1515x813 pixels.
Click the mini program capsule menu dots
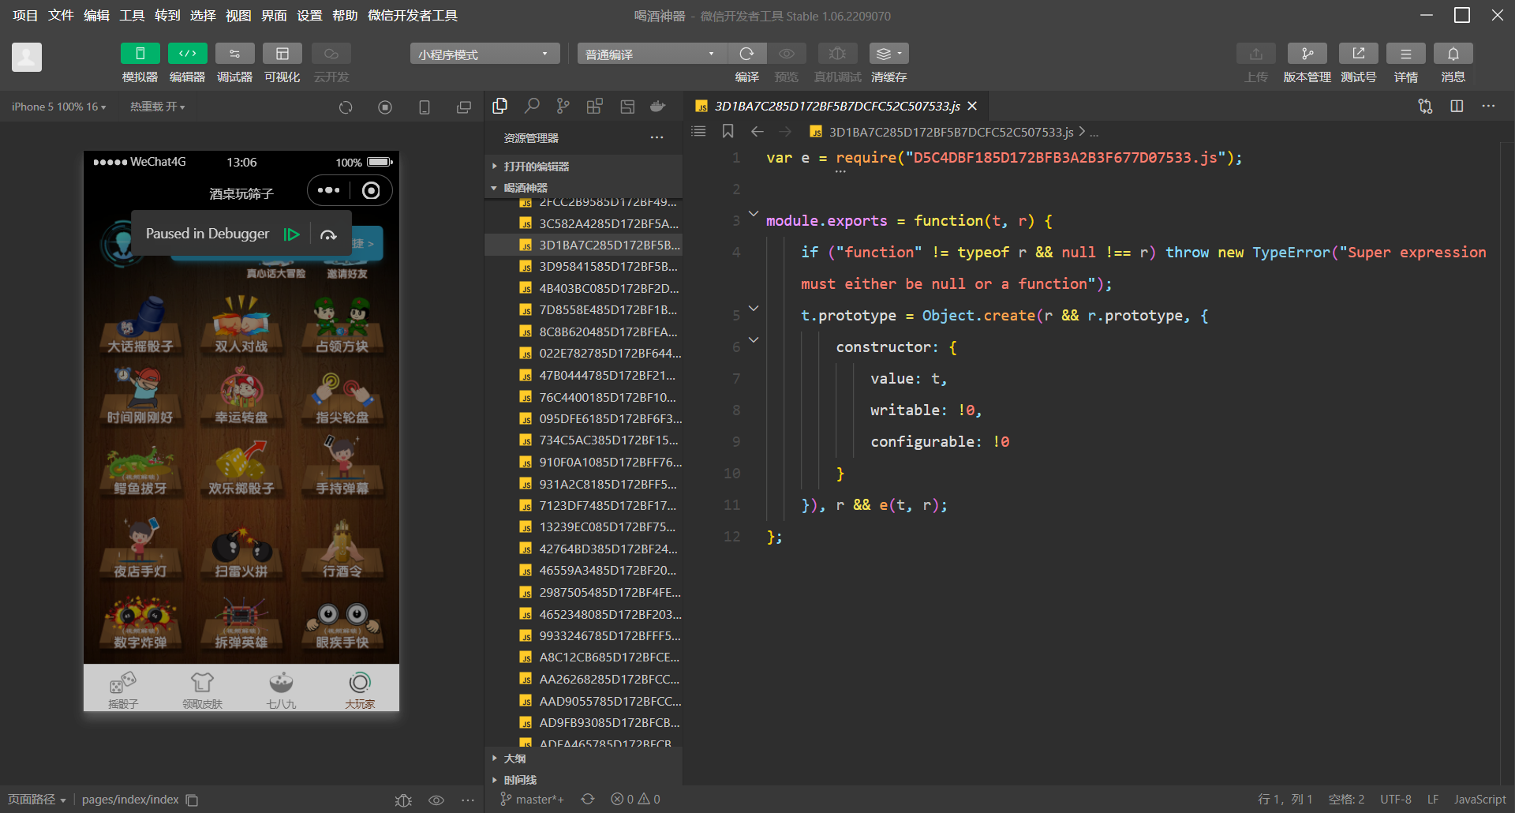pyautogui.click(x=328, y=190)
